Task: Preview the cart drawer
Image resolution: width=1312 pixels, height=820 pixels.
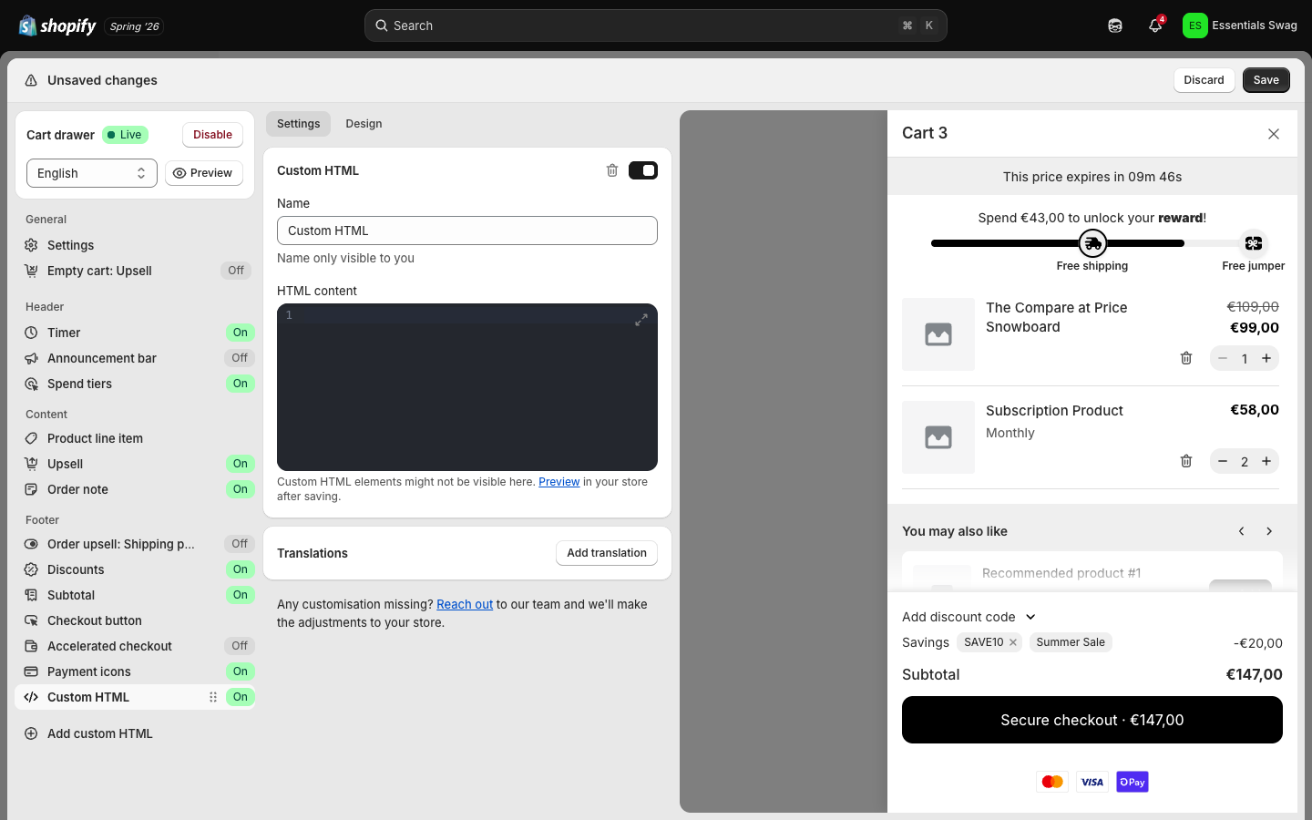Action: coord(204,173)
